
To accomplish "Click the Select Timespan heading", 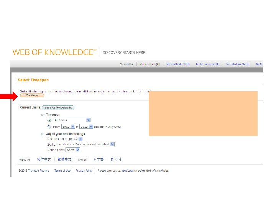I will click(x=33, y=80).
